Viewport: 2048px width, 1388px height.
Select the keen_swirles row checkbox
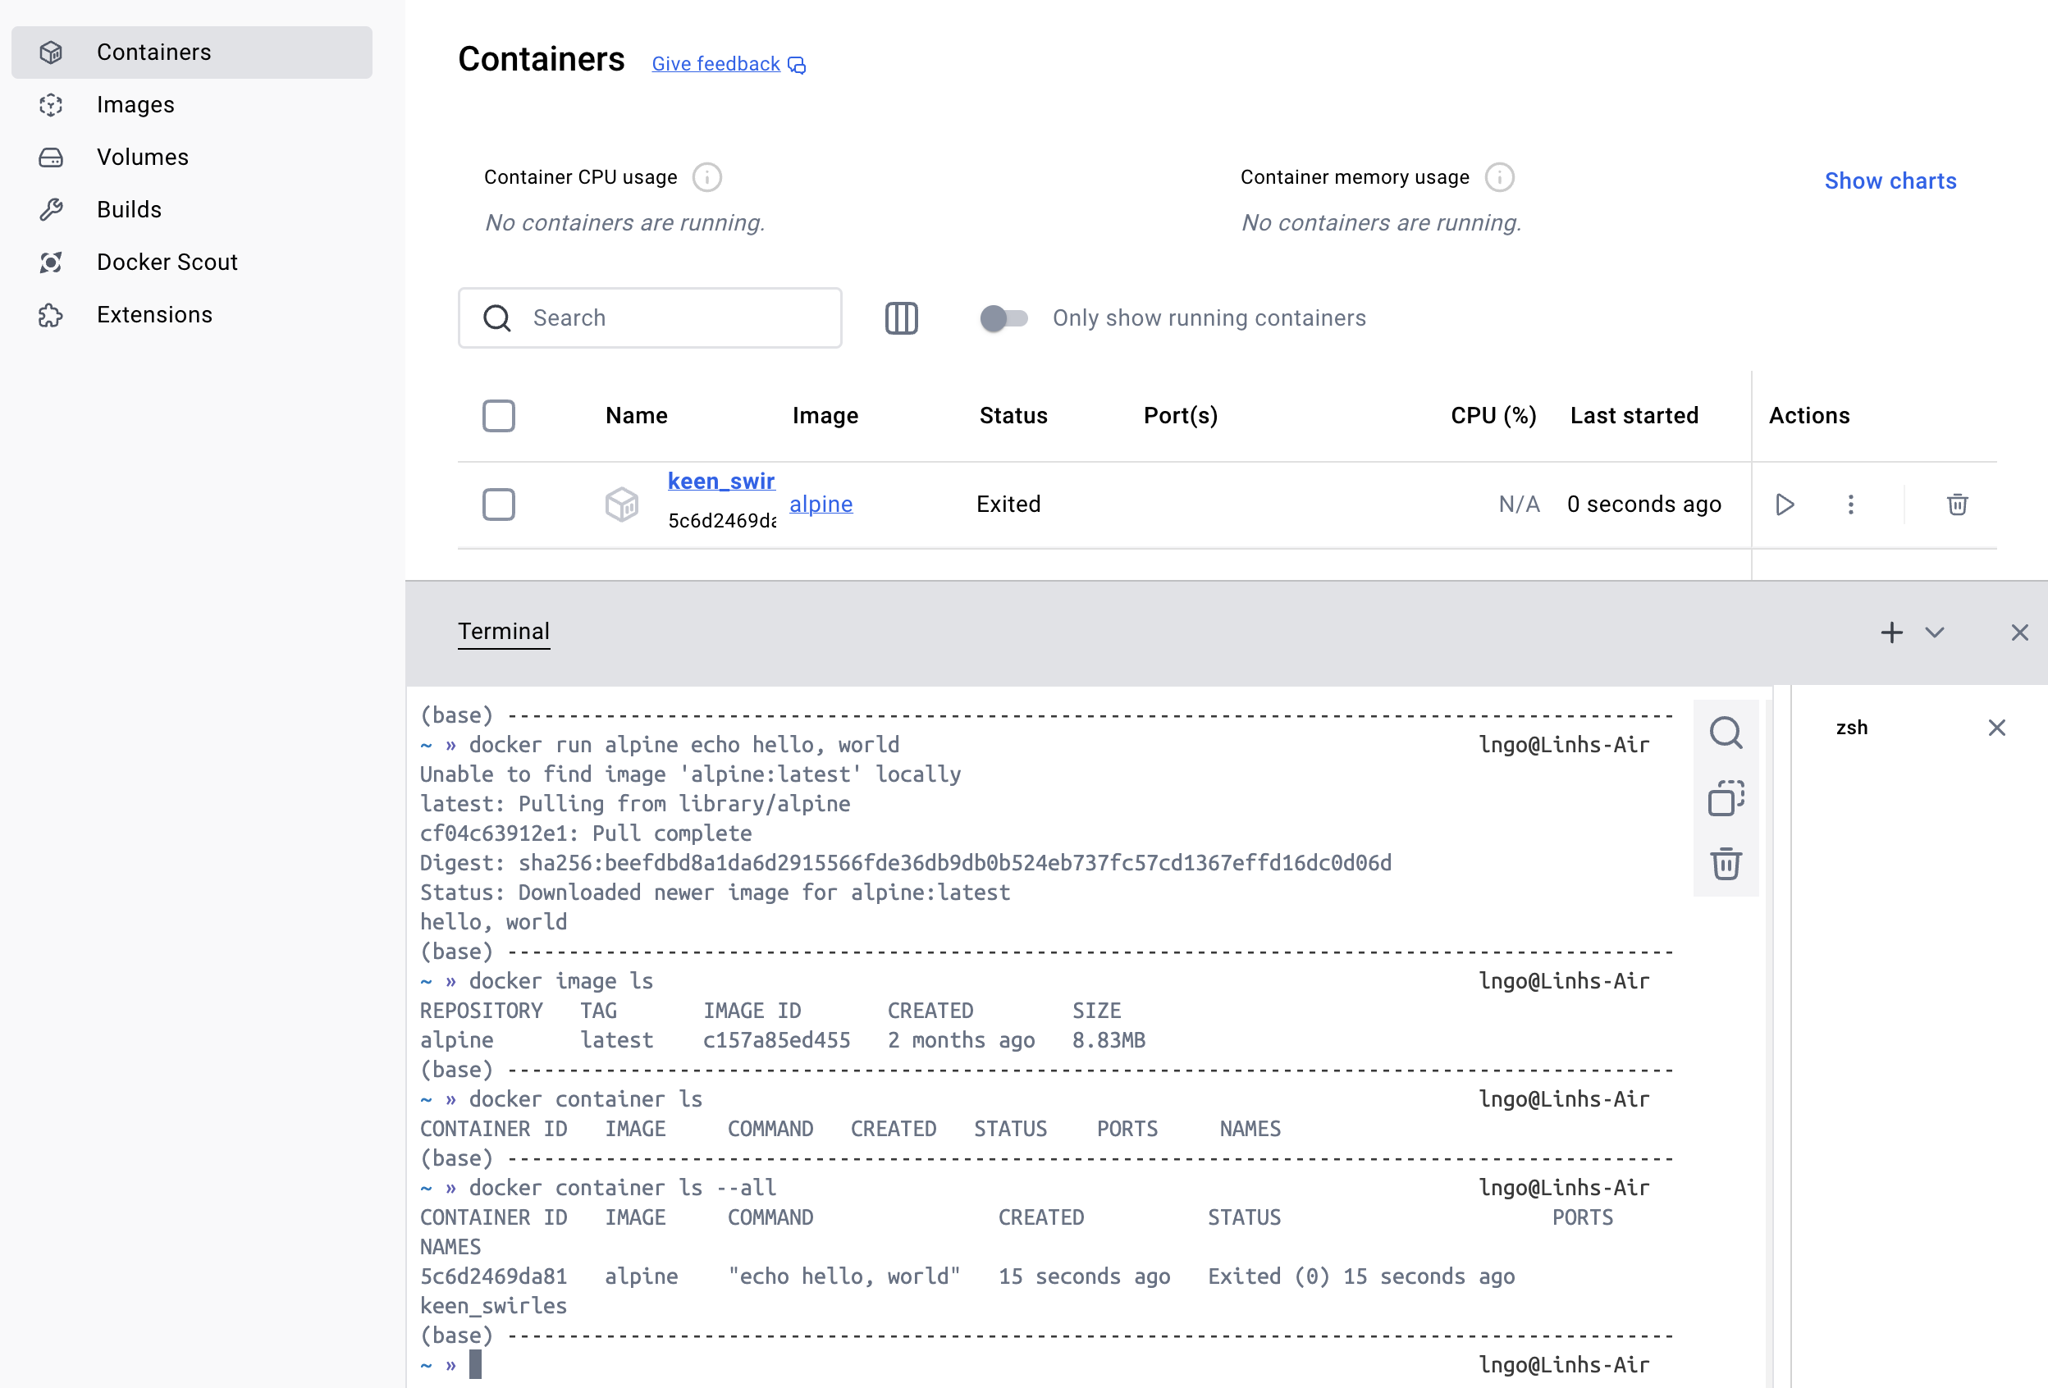tap(499, 504)
